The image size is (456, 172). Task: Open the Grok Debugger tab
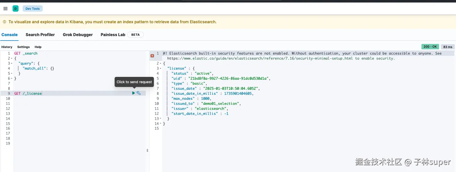78,35
